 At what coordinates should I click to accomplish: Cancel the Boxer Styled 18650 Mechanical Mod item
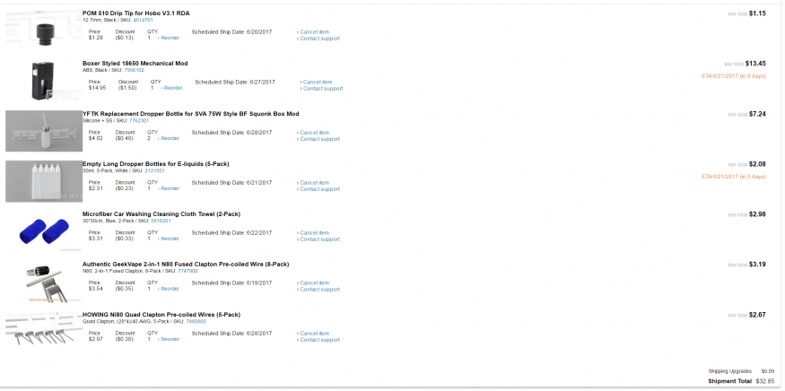click(318, 82)
